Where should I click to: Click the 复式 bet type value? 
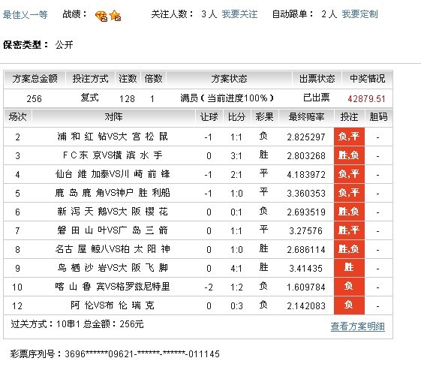89,98
